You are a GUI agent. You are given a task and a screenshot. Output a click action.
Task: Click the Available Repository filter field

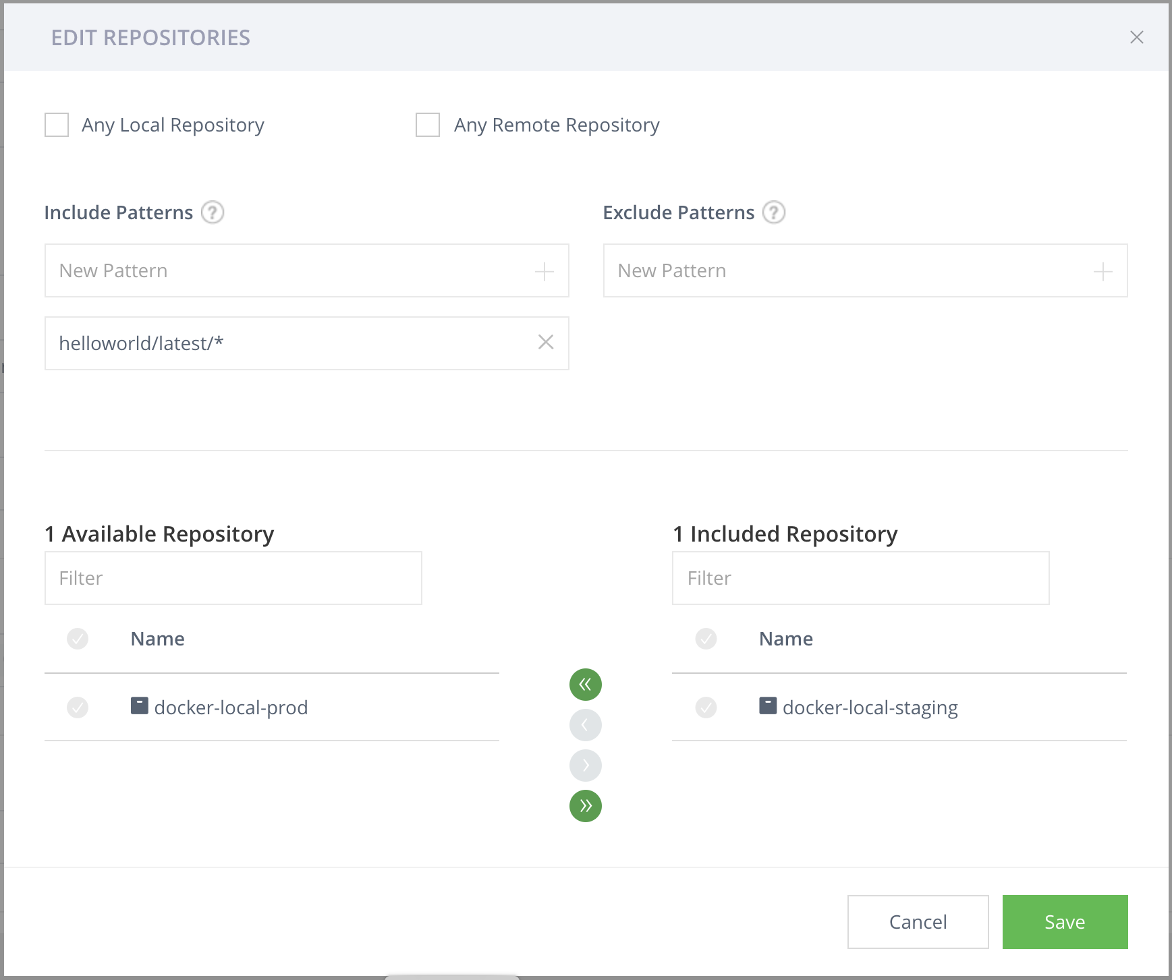tap(233, 577)
